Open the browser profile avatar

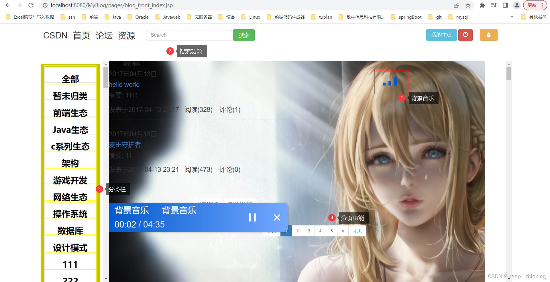tap(516, 5)
